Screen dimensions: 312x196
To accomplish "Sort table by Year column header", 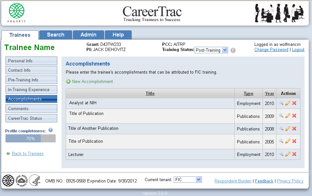I will pos(269,93).
